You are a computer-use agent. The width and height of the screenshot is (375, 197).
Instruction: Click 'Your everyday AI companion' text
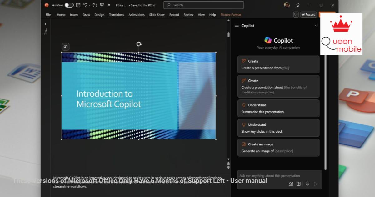[278, 48]
